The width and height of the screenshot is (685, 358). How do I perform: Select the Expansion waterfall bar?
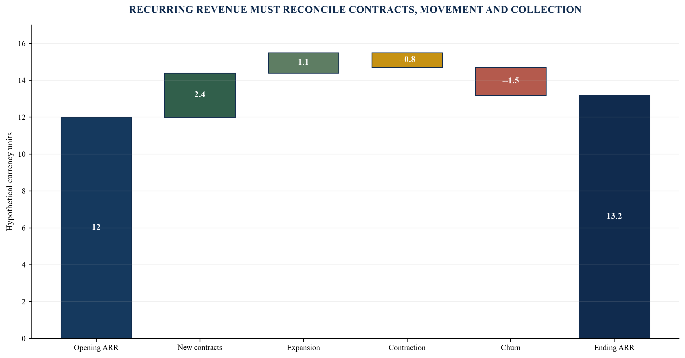click(x=304, y=63)
